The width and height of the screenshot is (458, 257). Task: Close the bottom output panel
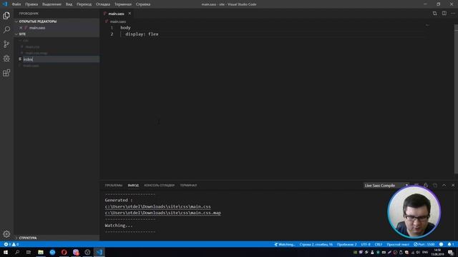(453, 186)
